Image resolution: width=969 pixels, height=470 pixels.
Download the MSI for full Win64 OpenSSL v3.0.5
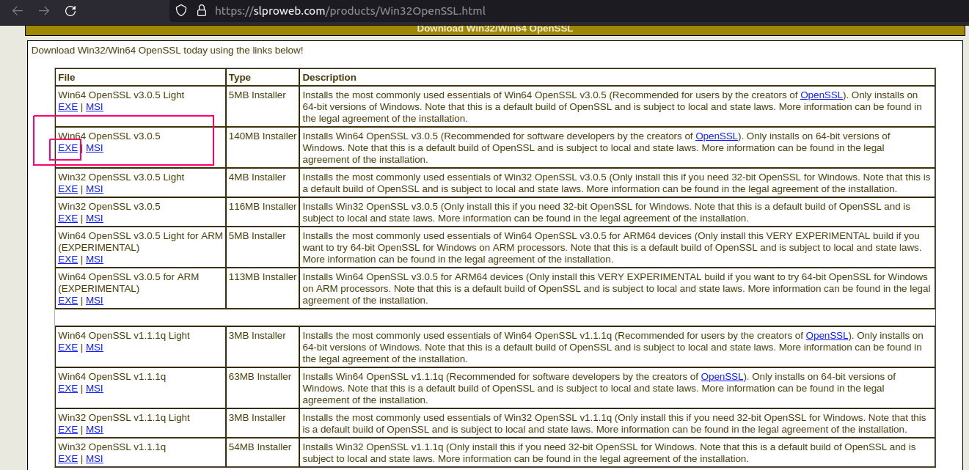[x=95, y=148]
